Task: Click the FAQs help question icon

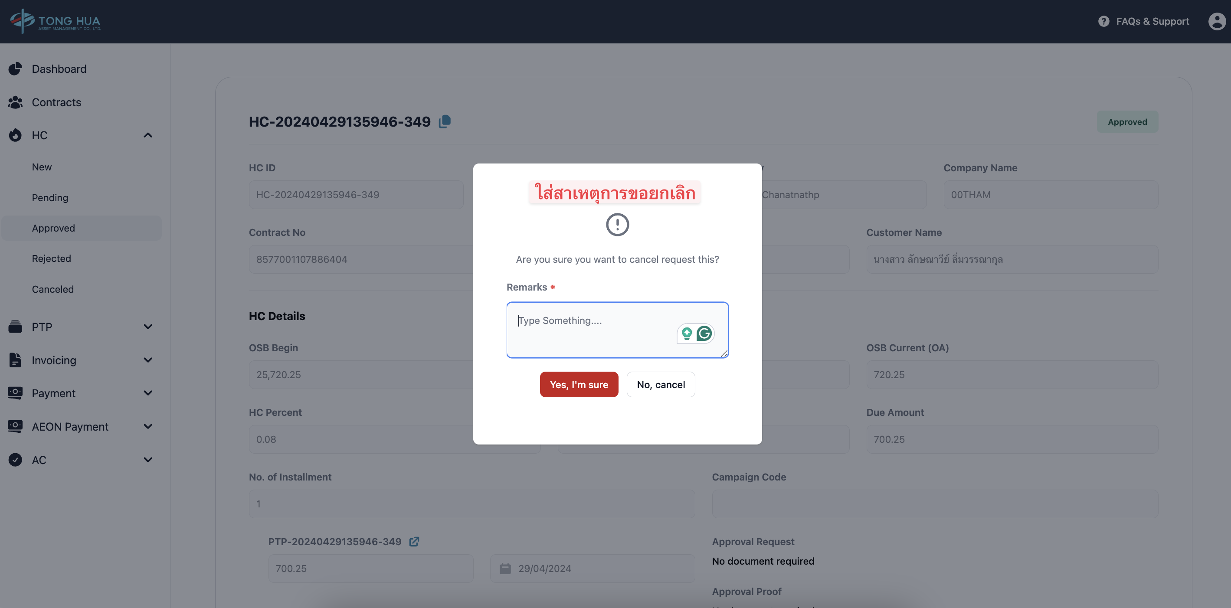Action: [1103, 22]
